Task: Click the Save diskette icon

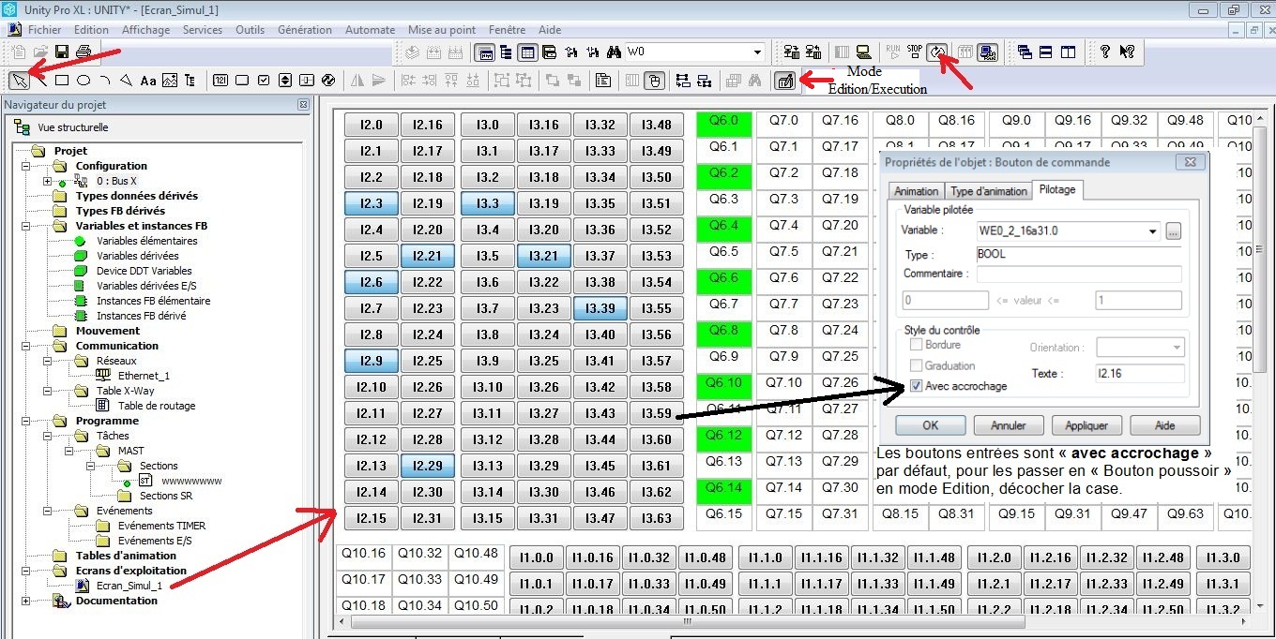Action: click(x=62, y=52)
